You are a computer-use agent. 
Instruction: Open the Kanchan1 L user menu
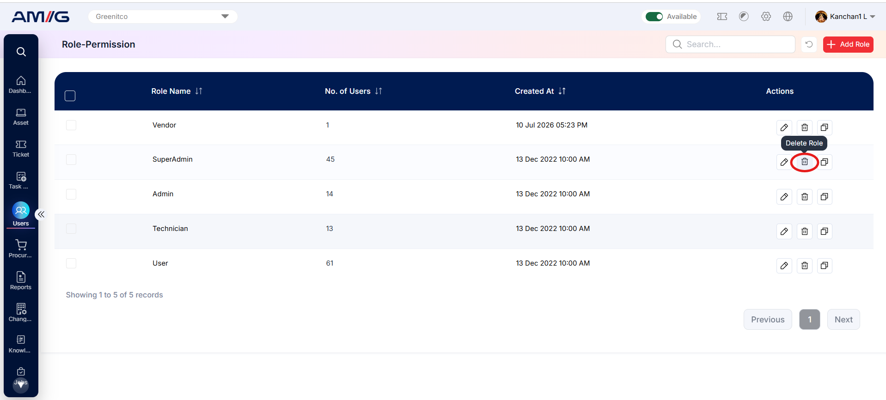pos(845,17)
